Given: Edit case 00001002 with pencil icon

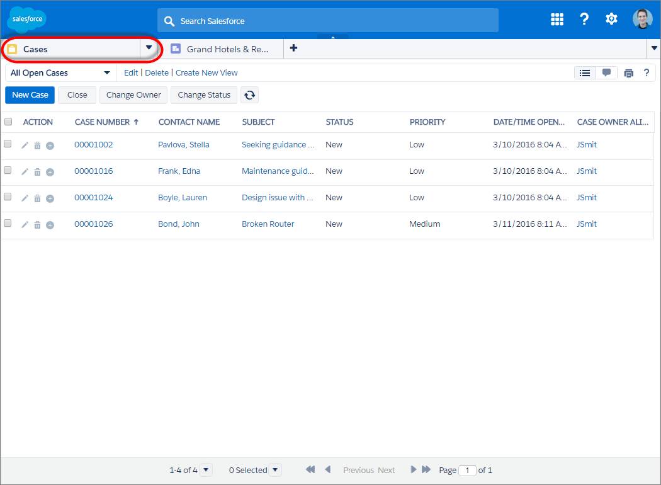Looking at the screenshot, I should pyautogui.click(x=25, y=145).
